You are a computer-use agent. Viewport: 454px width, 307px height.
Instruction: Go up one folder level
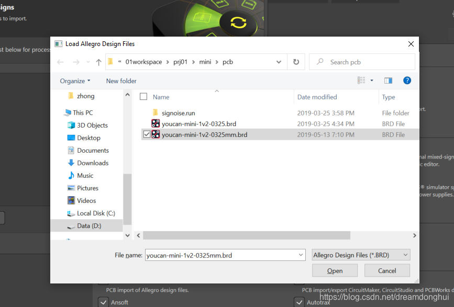point(98,62)
